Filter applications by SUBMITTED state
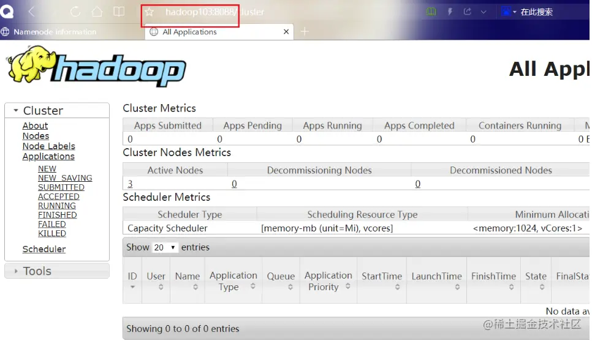 click(x=61, y=187)
